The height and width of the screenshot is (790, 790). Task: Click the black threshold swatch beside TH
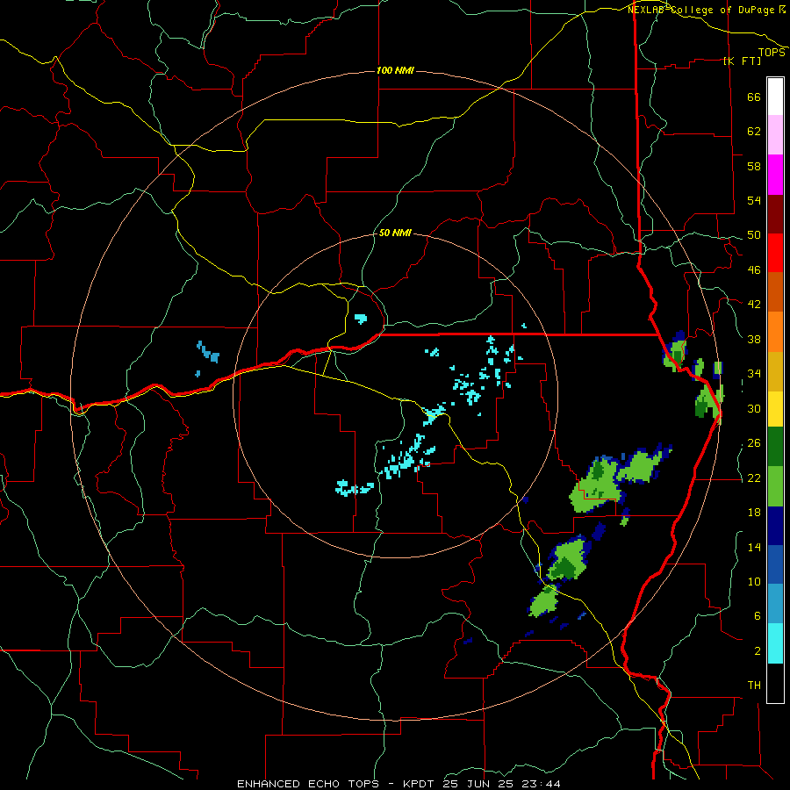pyautogui.click(x=775, y=683)
